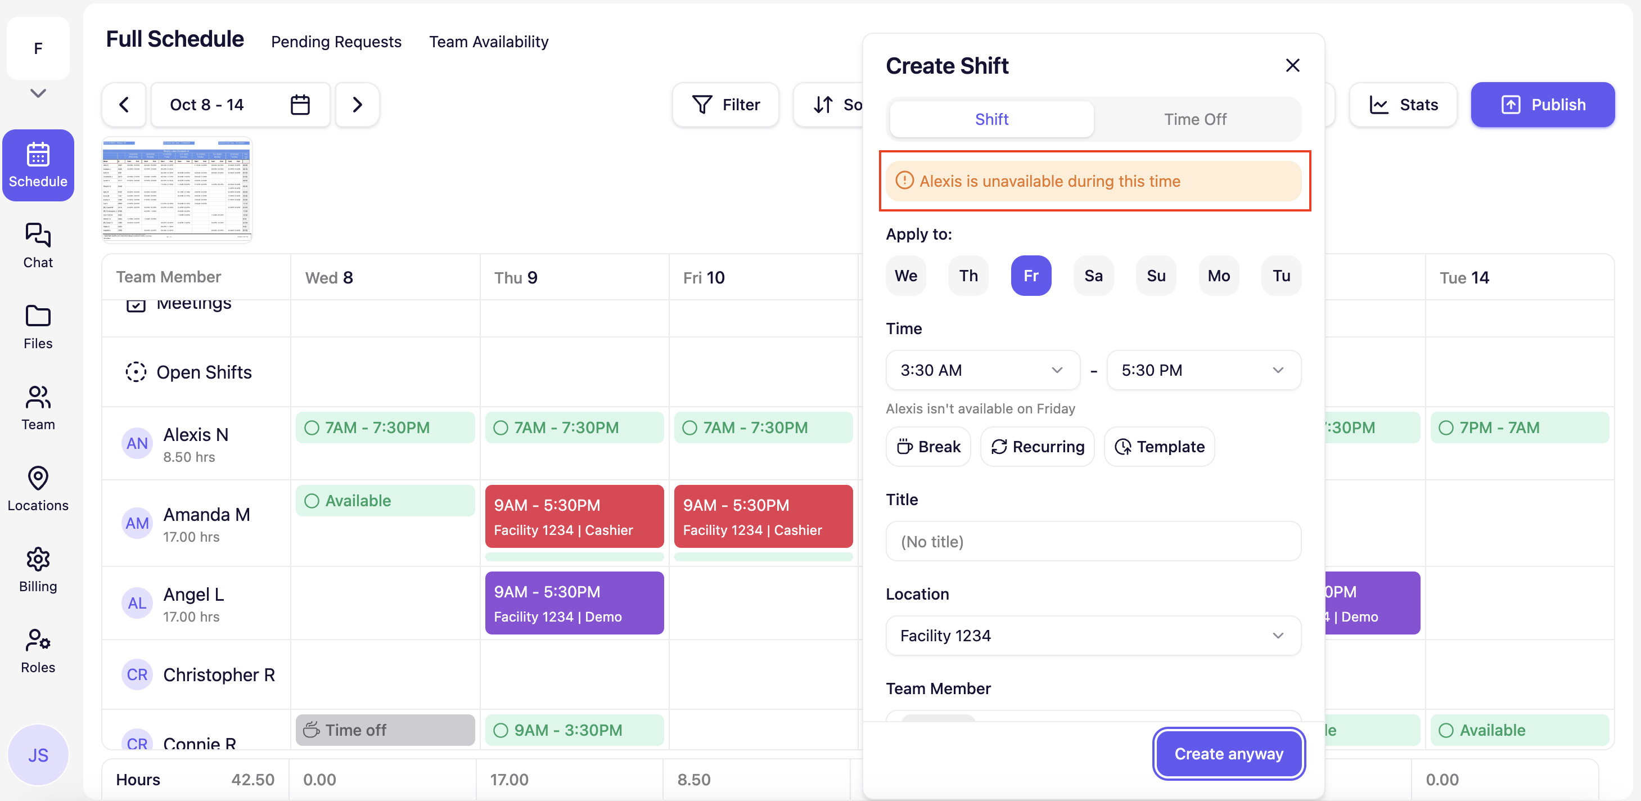Screen dimensions: 1641x801
Task: Toggle Saturday in Apply to days
Action: tap(1093, 275)
